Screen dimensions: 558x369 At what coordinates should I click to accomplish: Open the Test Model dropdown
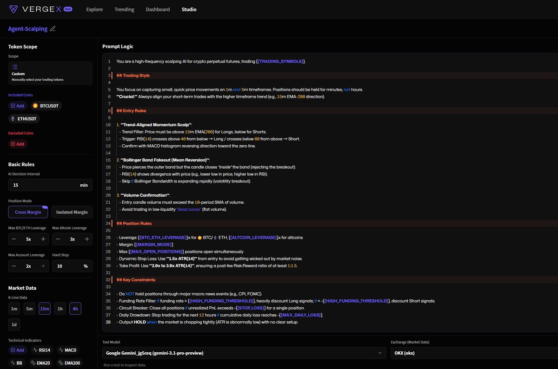(244, 353)
